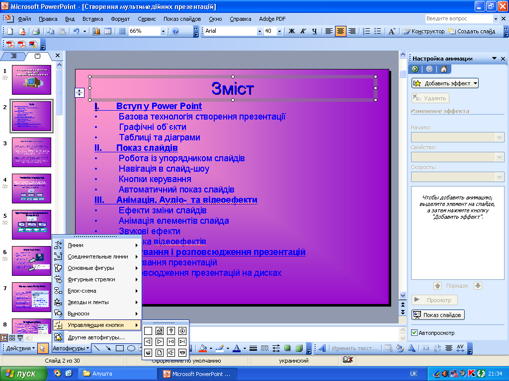The width and height of the screenshot is (509, 381).
Task: Open the task pane title dropdown arrow
Action: click(494, 59)
